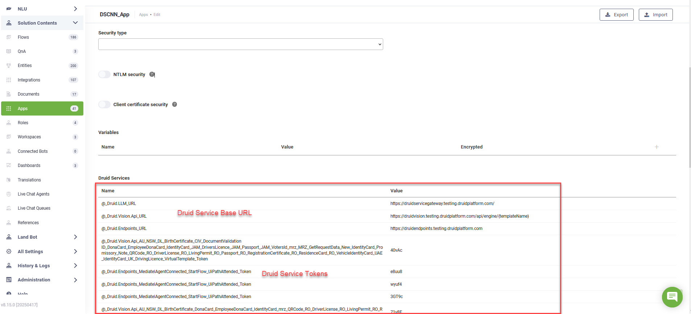Screen dimensions: 691x314
Task: Open the green chat widget bubble
Action: pyautogui.click(x=672, y=297)
